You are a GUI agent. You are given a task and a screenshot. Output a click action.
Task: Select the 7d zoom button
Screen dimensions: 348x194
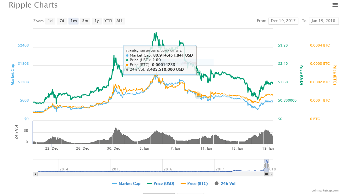click(x=62, y=21)
